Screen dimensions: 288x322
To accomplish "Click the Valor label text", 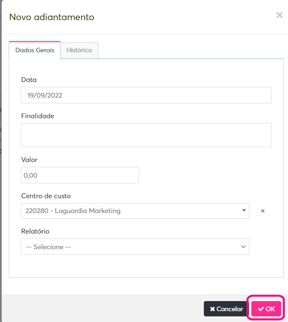I will point(29,160).
